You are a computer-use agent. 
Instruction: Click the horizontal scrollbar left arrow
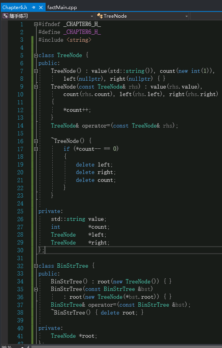pyautogui.click(x=28, y=347)
